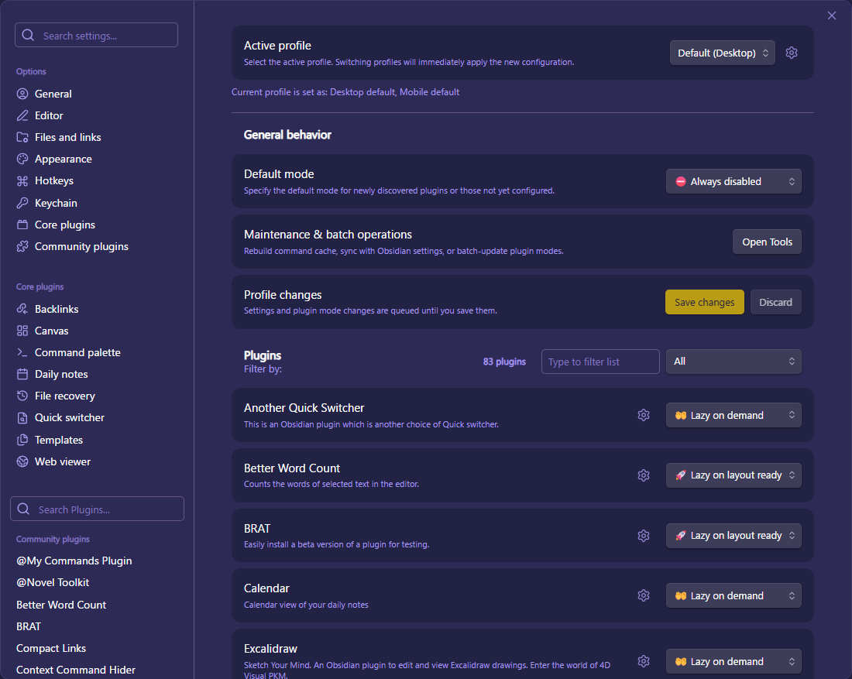Viewport: 852px width, 679px height.
Task: Open Backlinks plugin settings
Action: click(57, 309)
